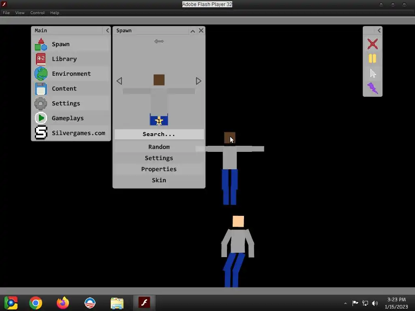Select the Spawn label in Main panel
This screenshot has height=311, width=415.
click(61, 44)
